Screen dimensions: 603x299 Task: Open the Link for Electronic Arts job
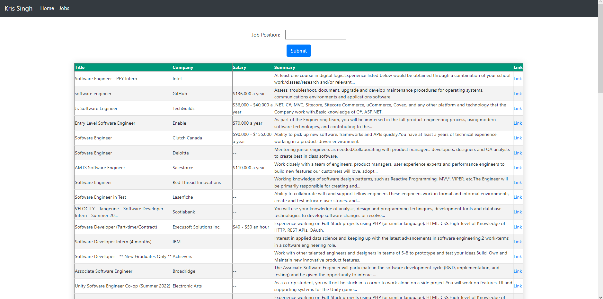pyautogui.click(x=518, y=286)
